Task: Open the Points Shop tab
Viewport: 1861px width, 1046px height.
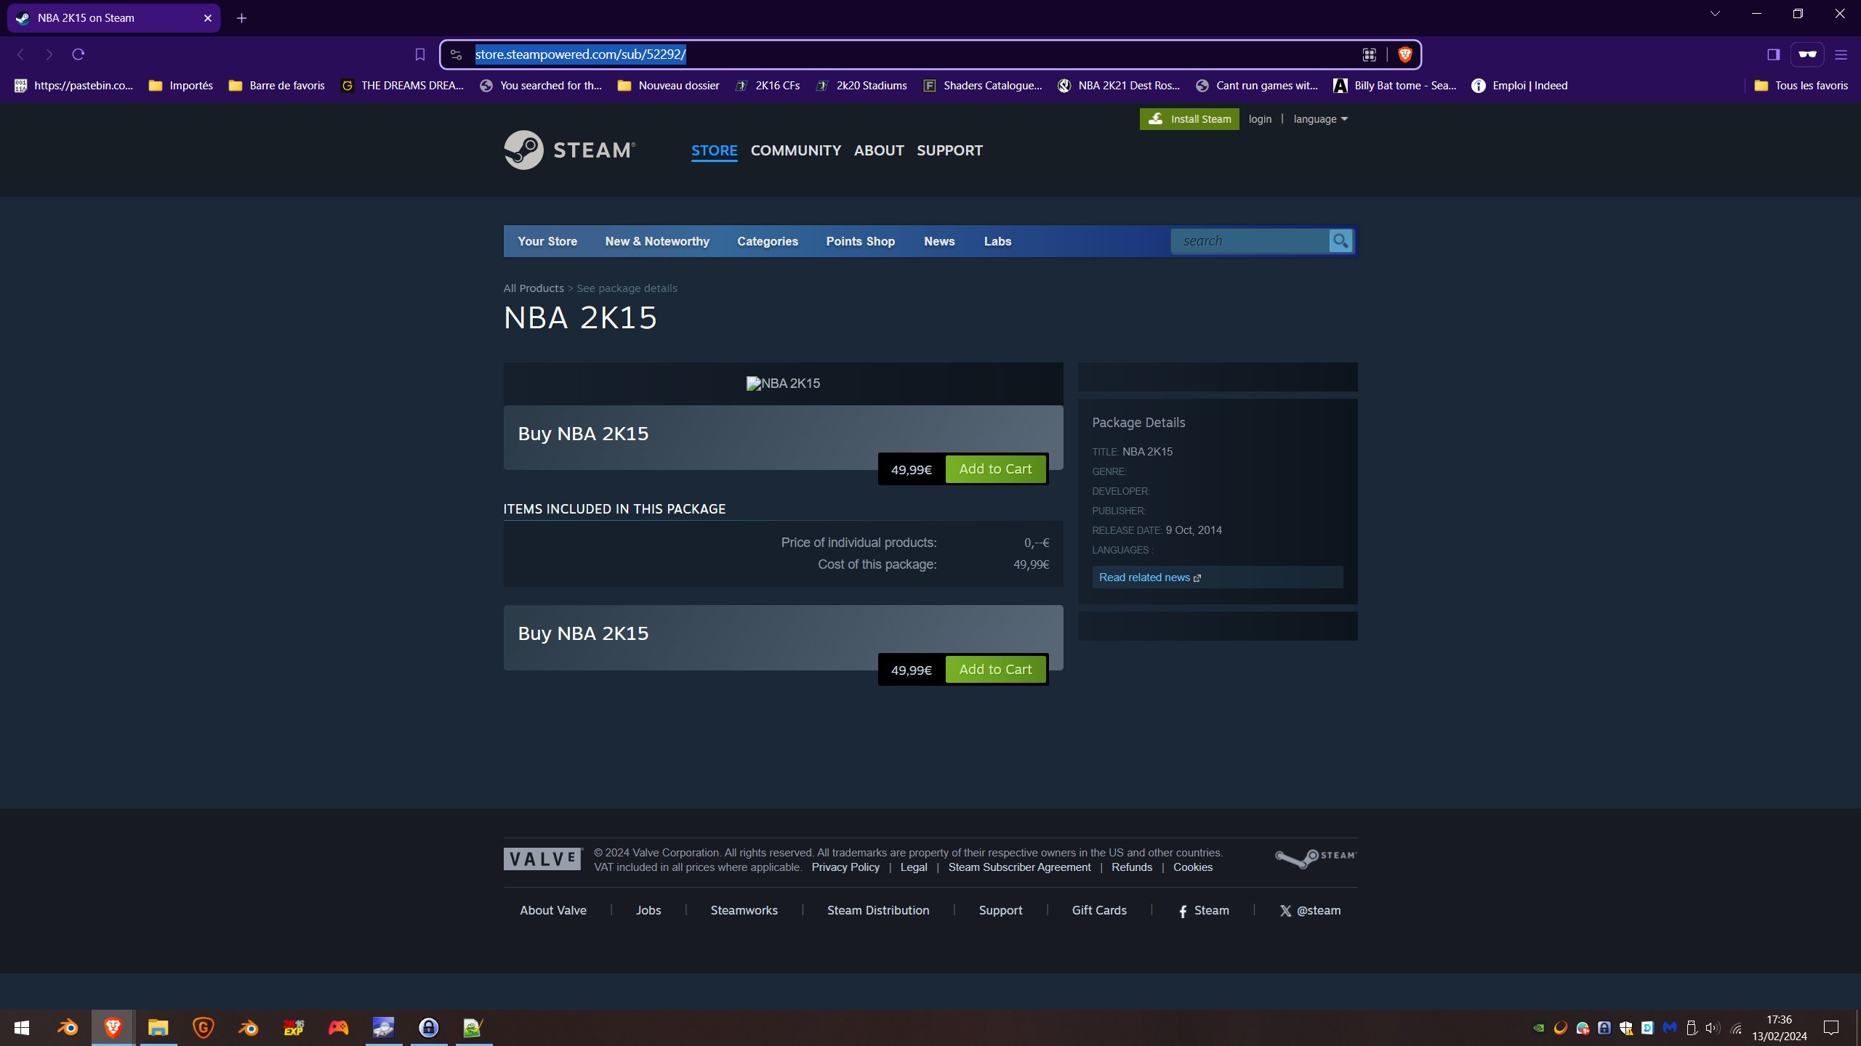Action: [x=860, y=241]
